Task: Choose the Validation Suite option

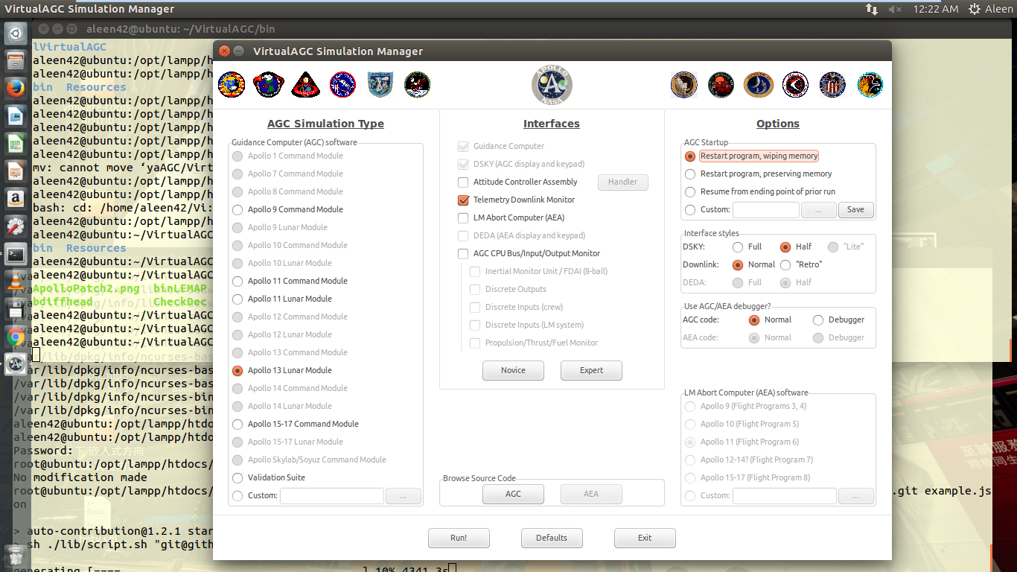Action: pyautogui.click(x=269, y=477)
